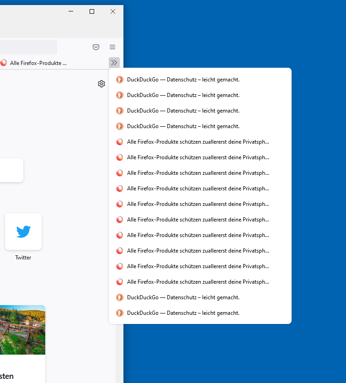Open the Firefox hamburger application menu
346x383 pixels.
[x=112, y=47]
